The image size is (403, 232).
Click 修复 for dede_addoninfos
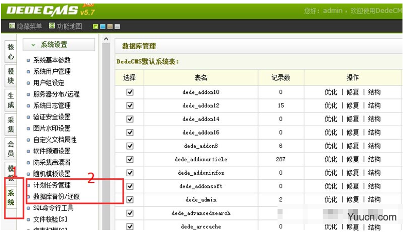point(353,173)
